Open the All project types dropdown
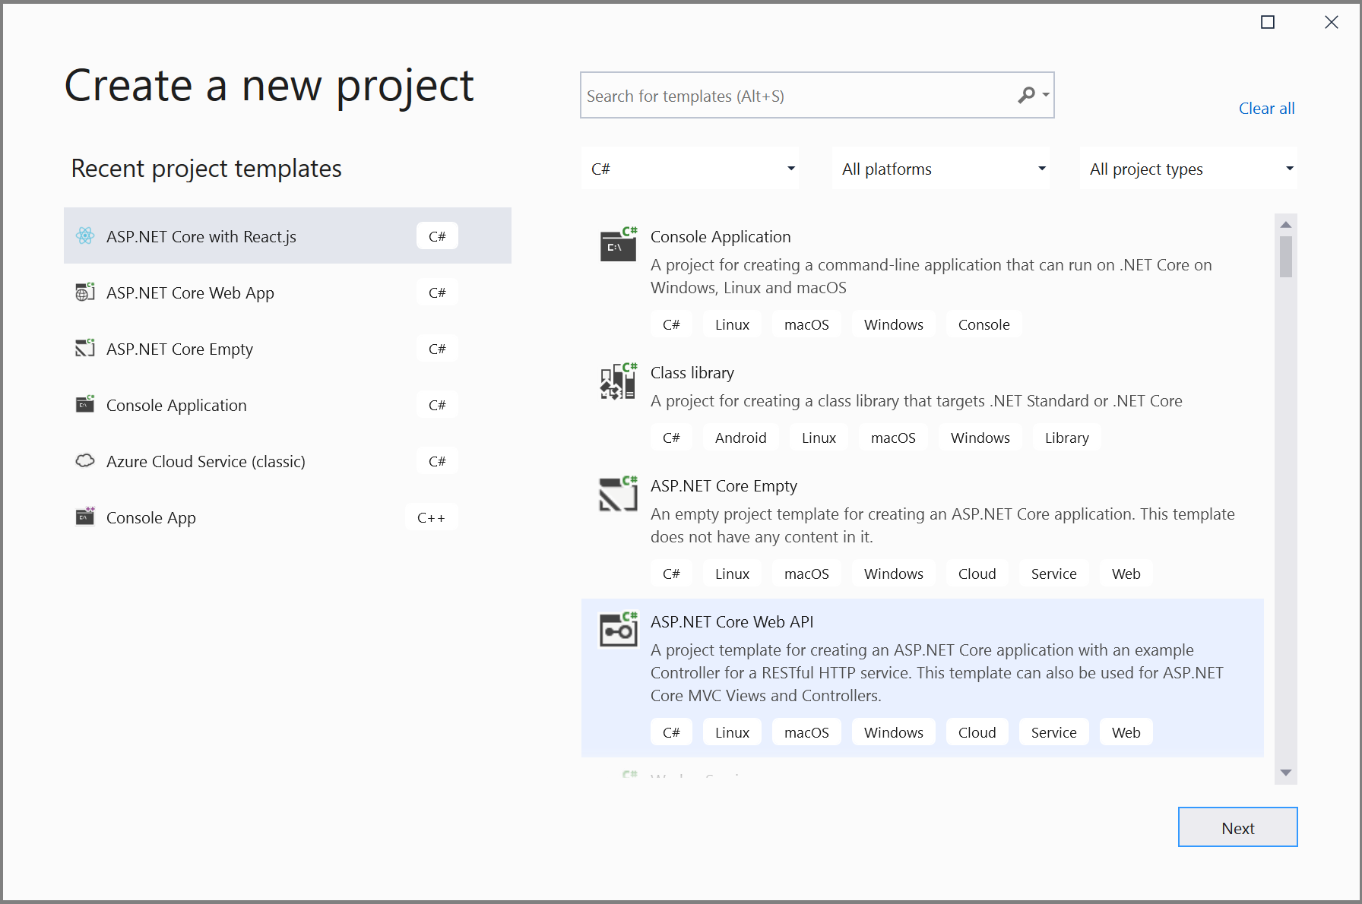Screen dimensions: 1362x904 (1189, 169)
